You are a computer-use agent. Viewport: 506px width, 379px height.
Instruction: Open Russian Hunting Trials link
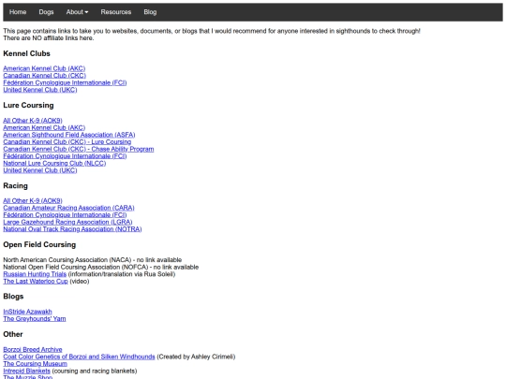click(x=35, y=274)
